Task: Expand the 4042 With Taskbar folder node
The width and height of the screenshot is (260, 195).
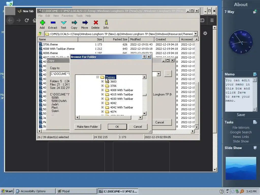Action: click(103, 107)
